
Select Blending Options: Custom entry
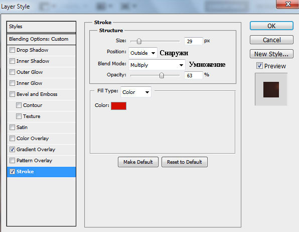click(x=41, y=39)
